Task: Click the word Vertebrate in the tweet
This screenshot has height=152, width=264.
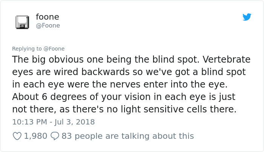Action: click(x=226, y=60)
